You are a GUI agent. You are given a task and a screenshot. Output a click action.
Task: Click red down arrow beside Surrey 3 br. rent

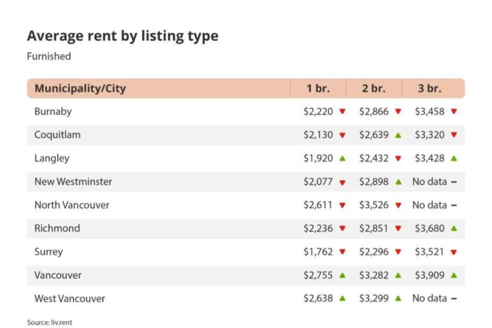point(454,252)
